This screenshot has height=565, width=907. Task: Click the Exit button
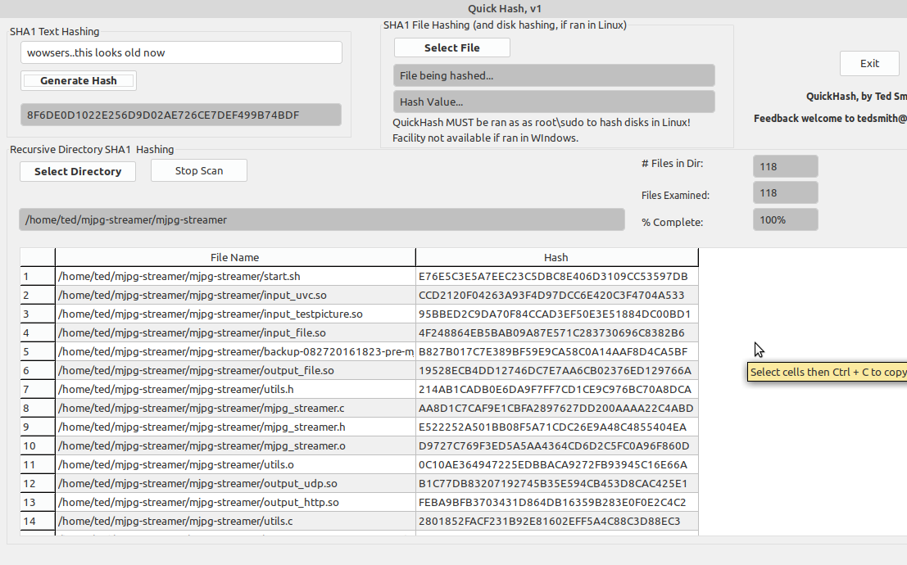tap(869, 63)
